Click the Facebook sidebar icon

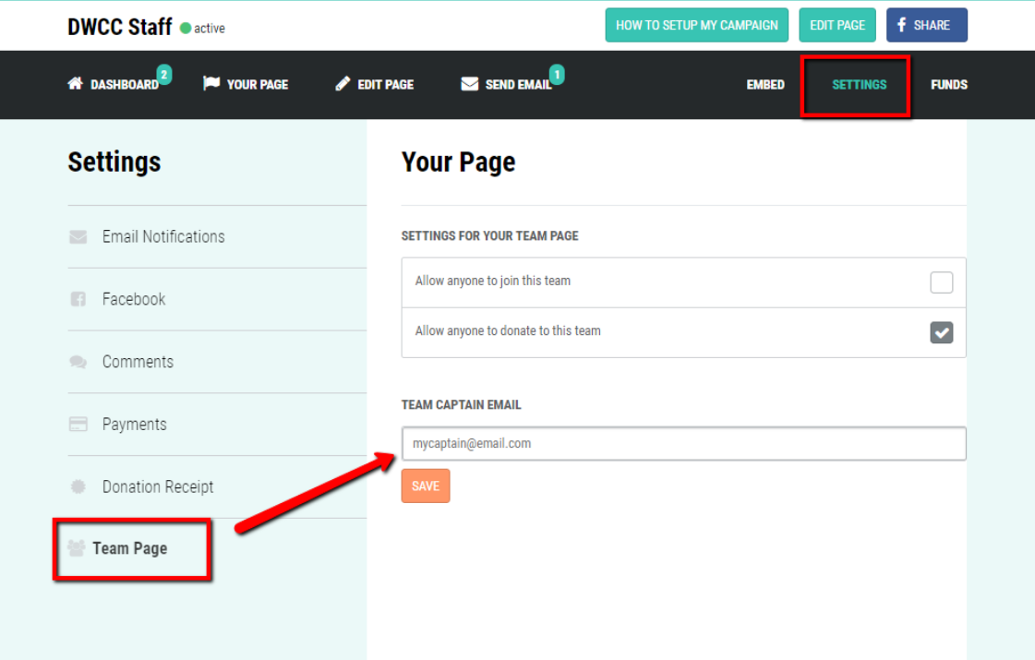tap(78, 299)
